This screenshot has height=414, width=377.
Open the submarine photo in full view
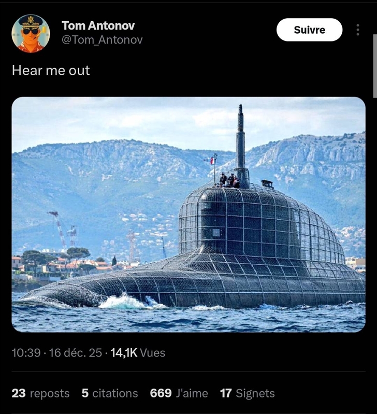pyautogui.click(x=189, y=215)
